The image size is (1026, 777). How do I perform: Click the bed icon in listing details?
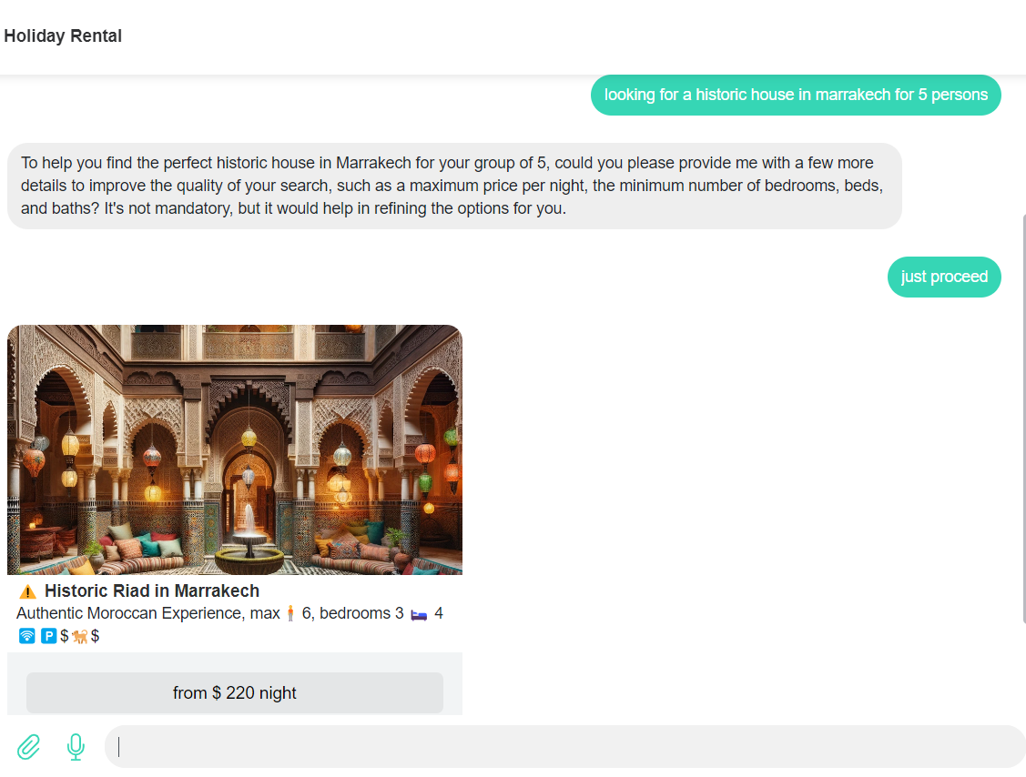[419, 614]
